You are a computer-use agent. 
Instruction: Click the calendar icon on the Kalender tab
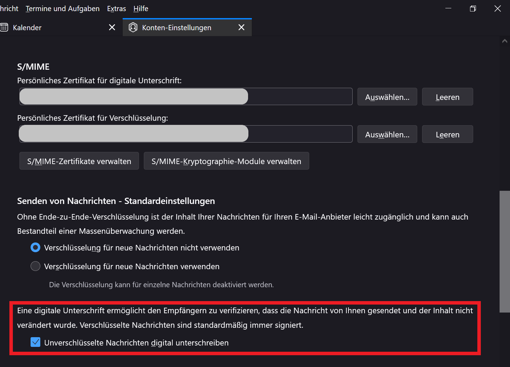4,27
